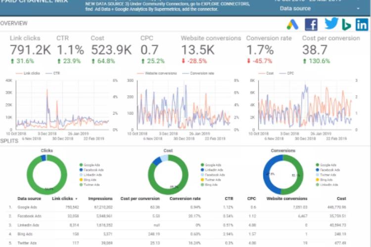
Task: Select Conversion rate scorecard value 1.7%
Action: [x=260, y=50]
